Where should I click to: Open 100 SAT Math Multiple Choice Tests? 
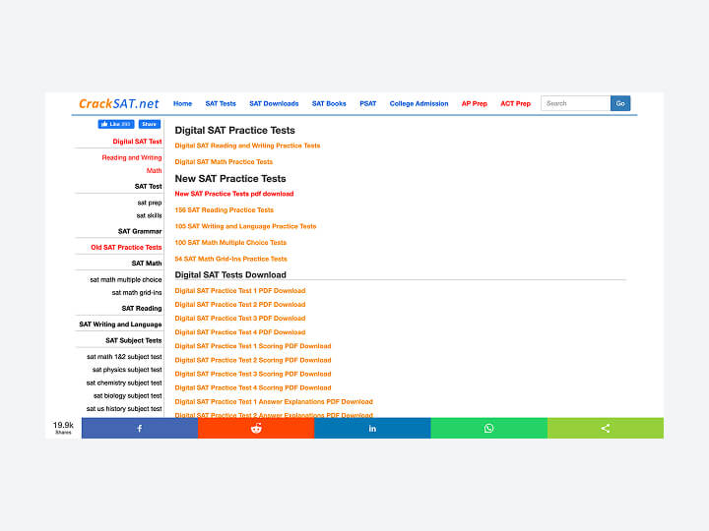coord(230,243)
